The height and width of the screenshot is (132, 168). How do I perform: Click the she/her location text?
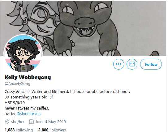coord(18,122)
